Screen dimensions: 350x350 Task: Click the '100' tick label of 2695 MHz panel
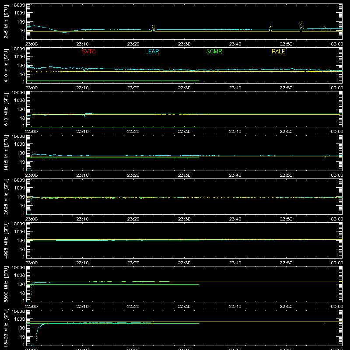pyautogui.click(x=21, y=196)
